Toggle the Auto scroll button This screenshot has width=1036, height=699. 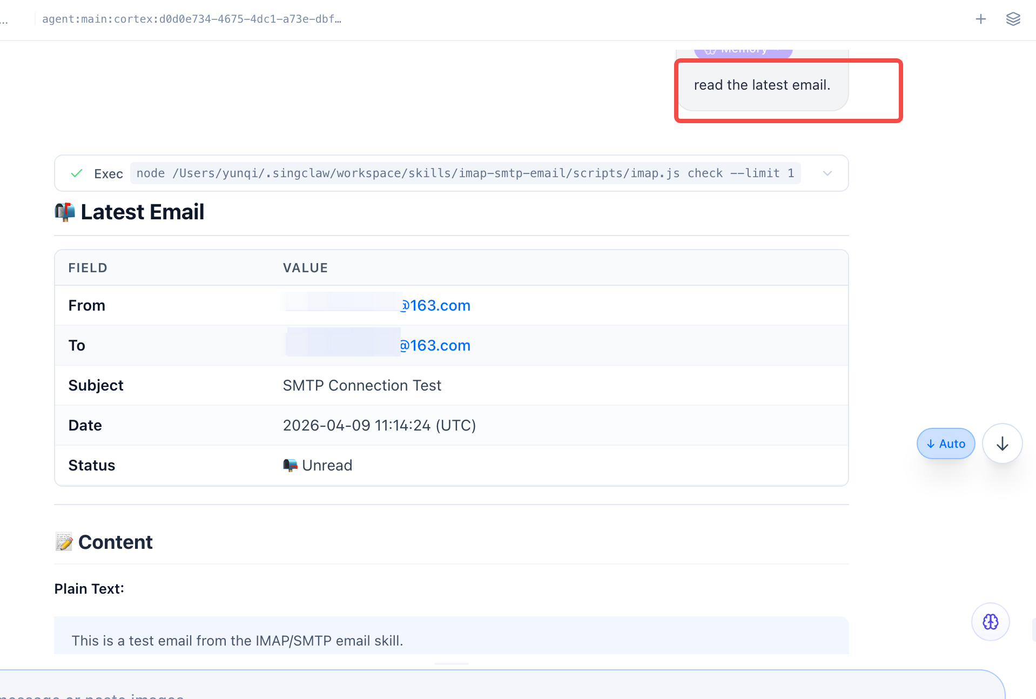click(945, 443)
